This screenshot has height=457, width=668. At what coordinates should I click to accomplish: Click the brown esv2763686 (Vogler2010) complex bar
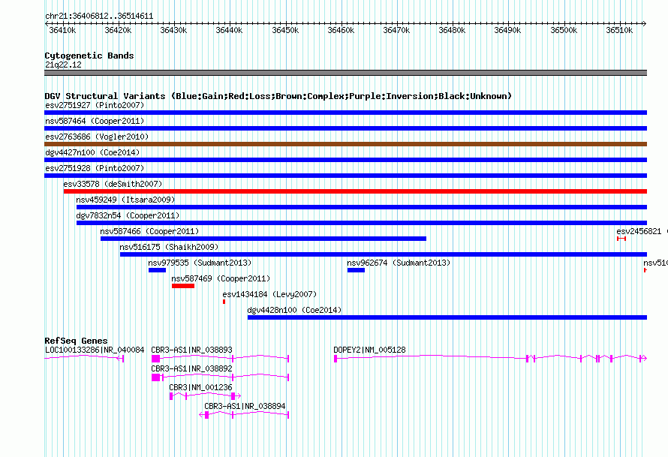click(x=345, y=144)
